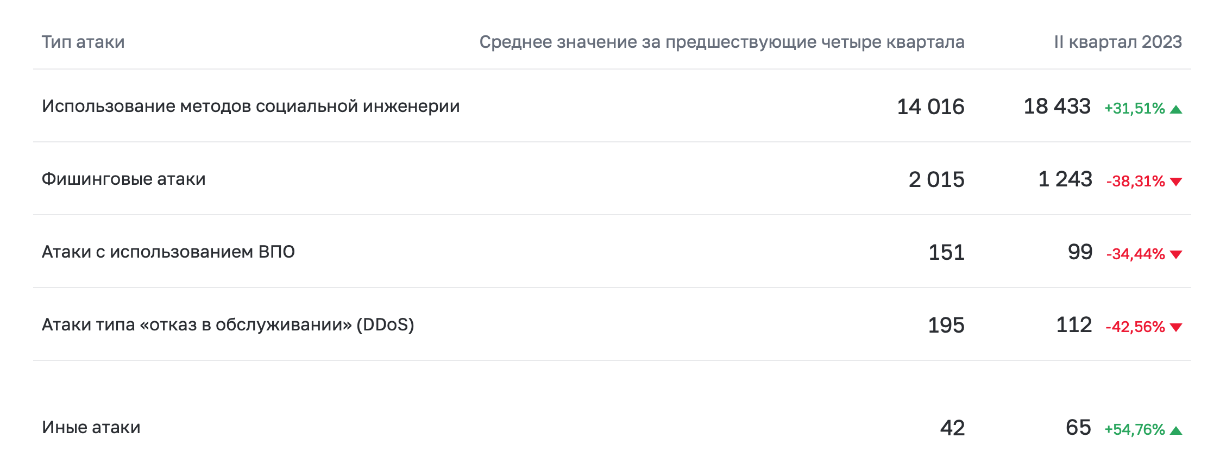Click the -38,31% change percentage
The image size is (1220, 475).
(1135, 182)
